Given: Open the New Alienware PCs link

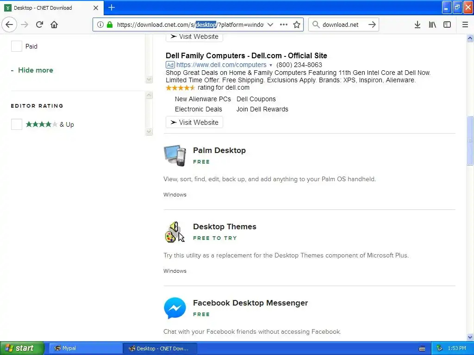Looking at the screenshot, I should [203, 99].
